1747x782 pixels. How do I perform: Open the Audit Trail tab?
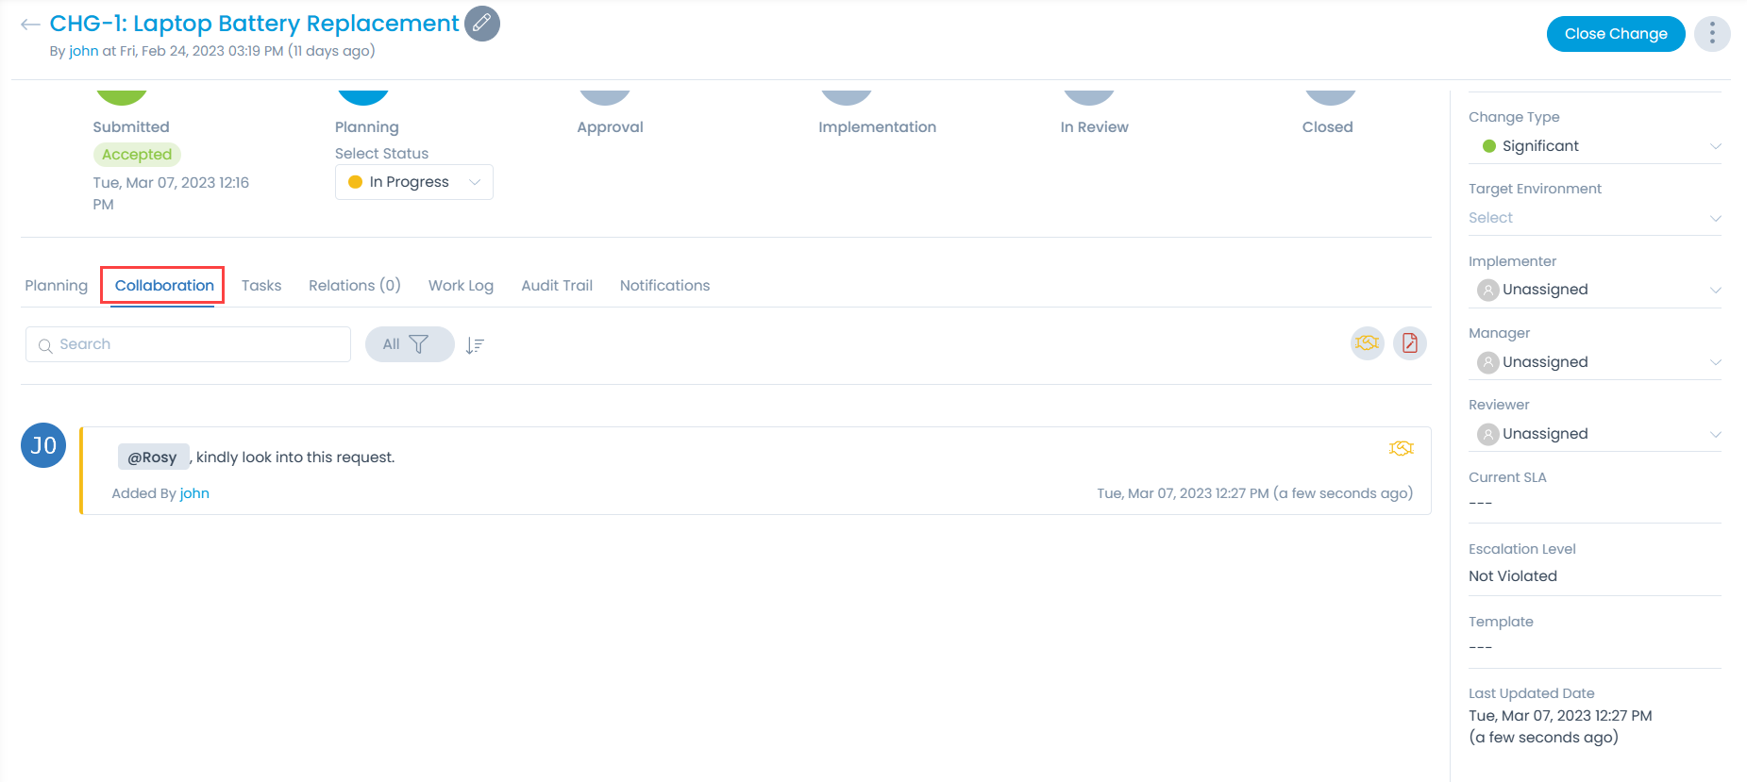pos(557,286)
